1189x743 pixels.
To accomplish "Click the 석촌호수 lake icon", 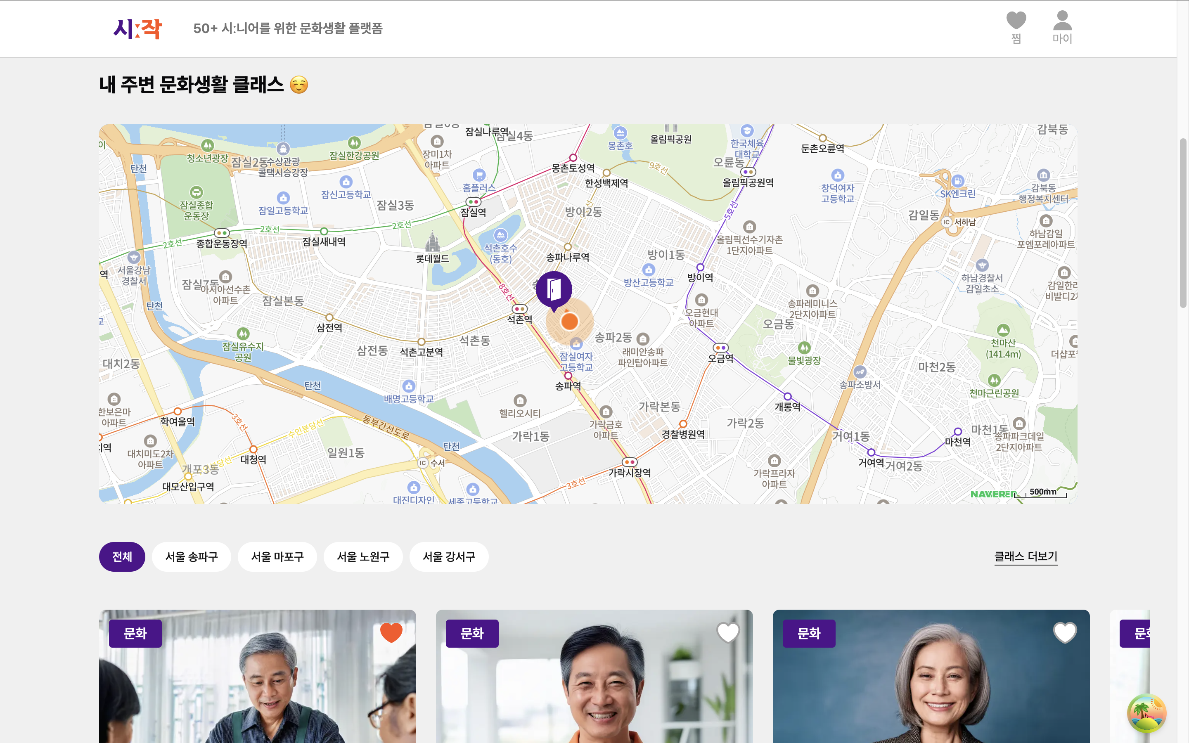I will point(500,235).
